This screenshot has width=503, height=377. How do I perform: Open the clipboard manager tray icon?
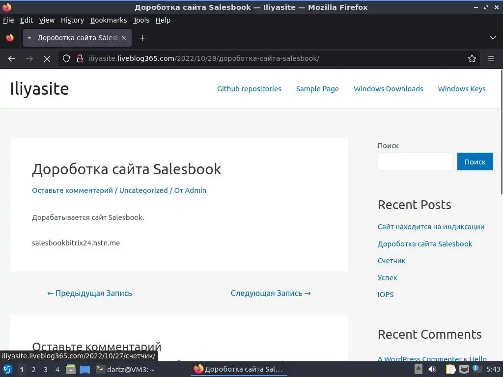click(x=451, y=369)
